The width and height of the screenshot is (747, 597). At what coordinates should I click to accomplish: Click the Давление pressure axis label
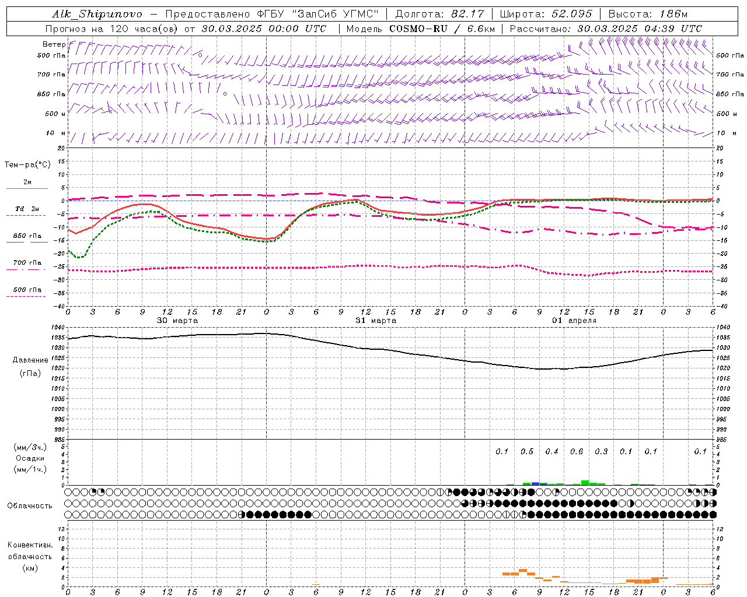[30, 360]
